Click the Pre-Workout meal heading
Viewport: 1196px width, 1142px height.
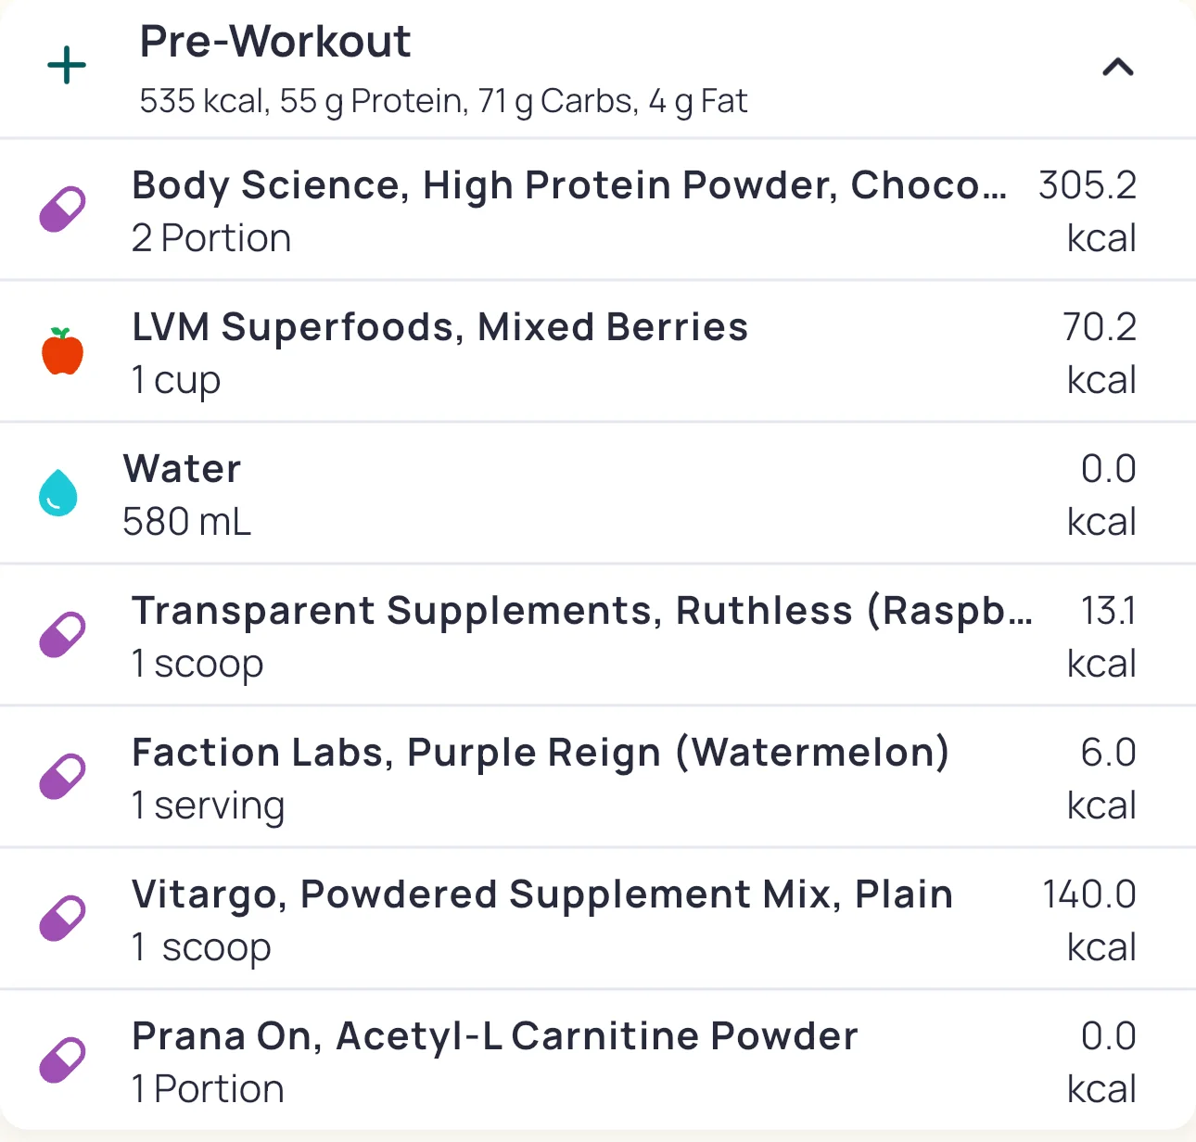coord(274,42)
